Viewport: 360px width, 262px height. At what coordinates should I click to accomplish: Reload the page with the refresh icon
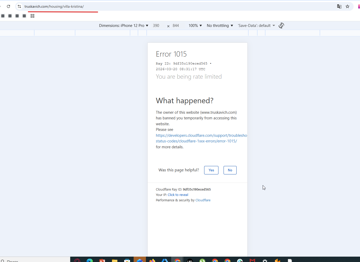point(8,6)
